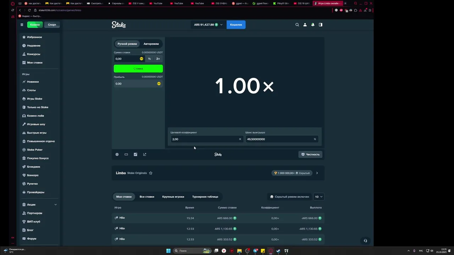The image size is (454, 255).
Task: Select the Все ставки tab
Action: (147, 197)
